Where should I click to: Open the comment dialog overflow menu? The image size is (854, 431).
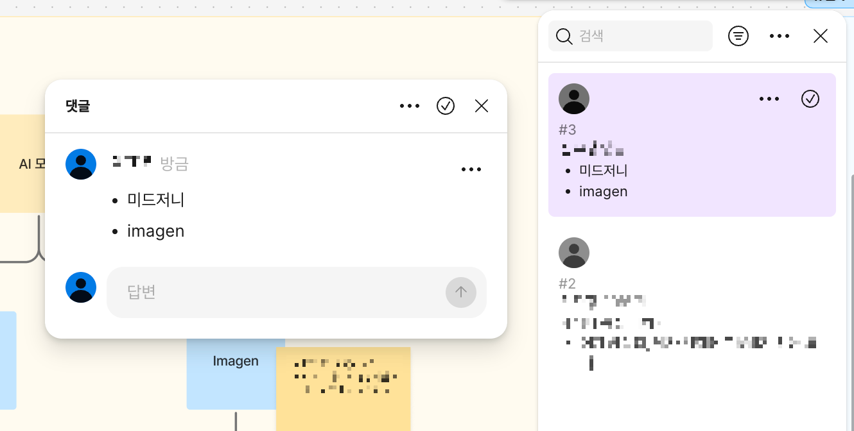point(410,106)
